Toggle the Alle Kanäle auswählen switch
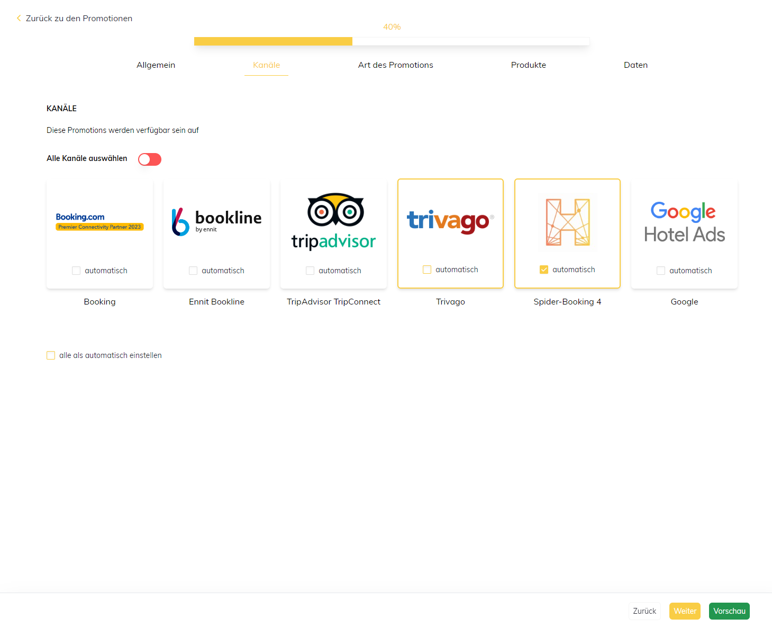 point(150,159)
